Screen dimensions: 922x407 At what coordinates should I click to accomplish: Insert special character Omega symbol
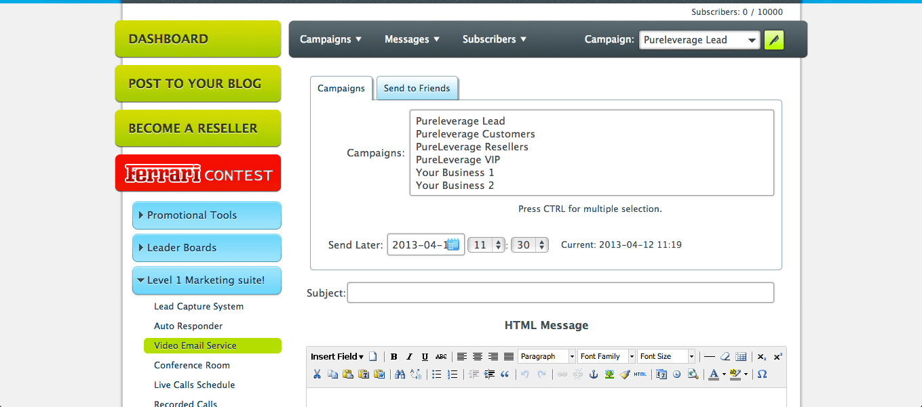tap(762, 374)
